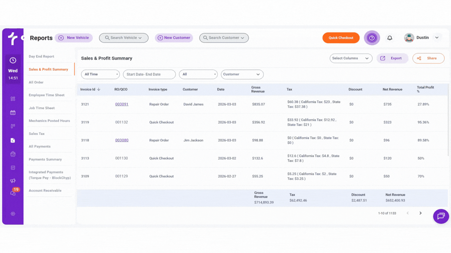This screenshot has width=451, height=253.
Task: Click the notification bell icon
Action: [390, 38]
